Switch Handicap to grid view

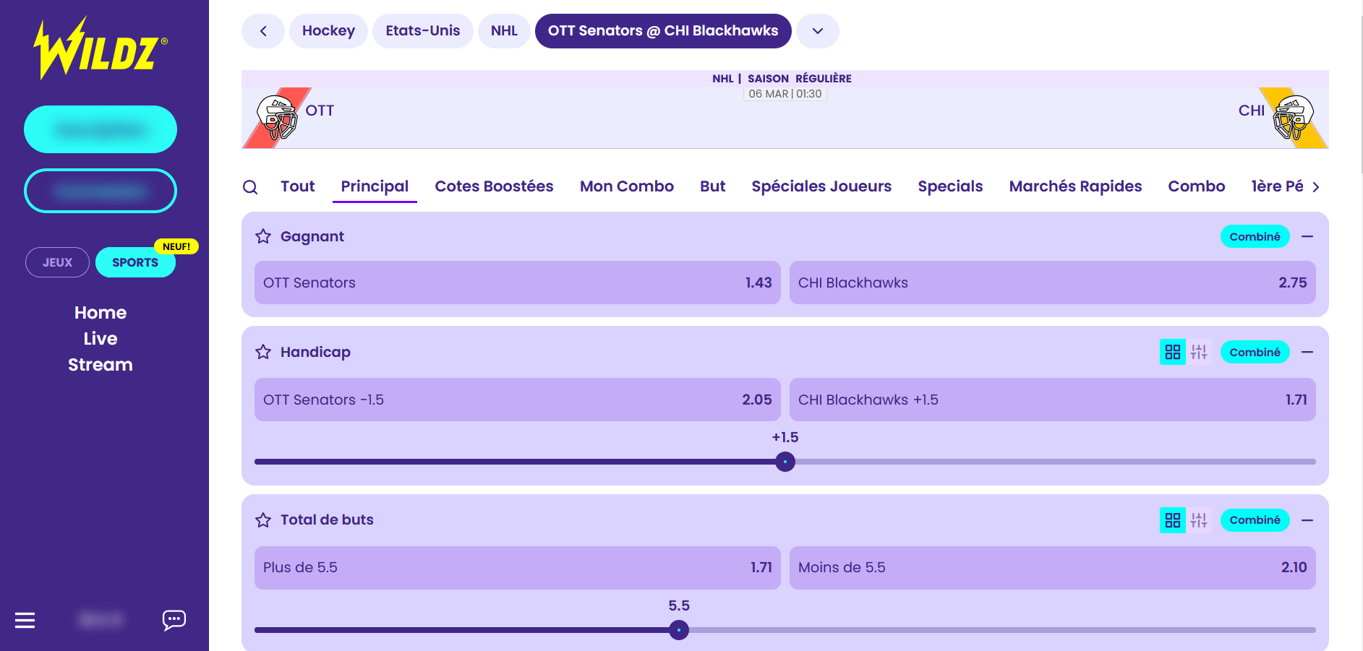(x=1172, y=352)
